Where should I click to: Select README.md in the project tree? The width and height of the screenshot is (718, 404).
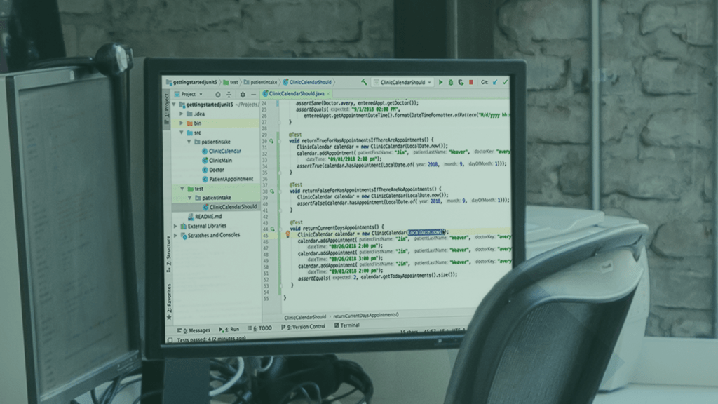pyautogui.click(x=208, y=217)
